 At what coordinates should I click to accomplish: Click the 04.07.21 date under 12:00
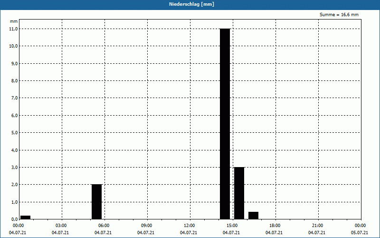(189, 233)
